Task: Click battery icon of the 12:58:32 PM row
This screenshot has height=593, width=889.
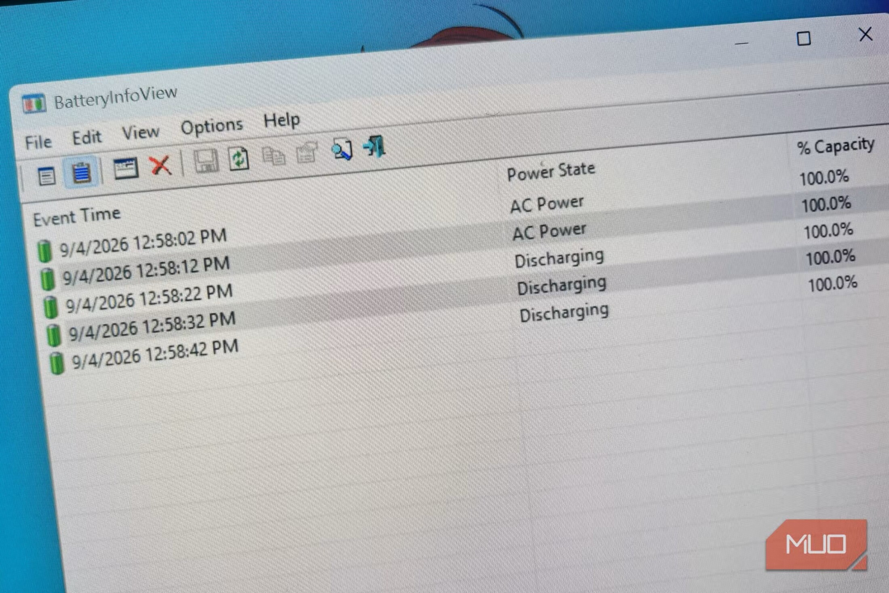Action: pyautogui.click(x=54, y=335)
